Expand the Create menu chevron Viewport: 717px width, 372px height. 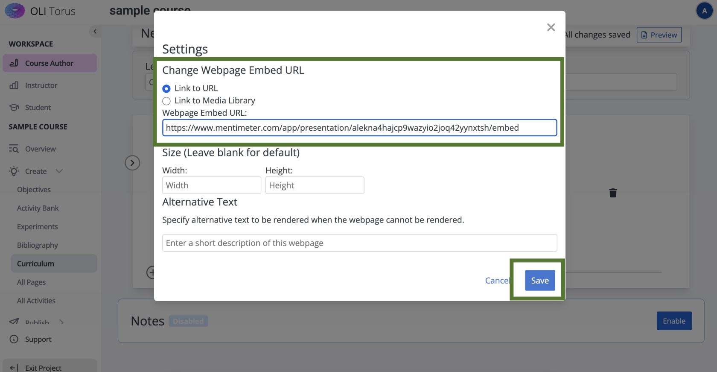click(x=59, y=171)
